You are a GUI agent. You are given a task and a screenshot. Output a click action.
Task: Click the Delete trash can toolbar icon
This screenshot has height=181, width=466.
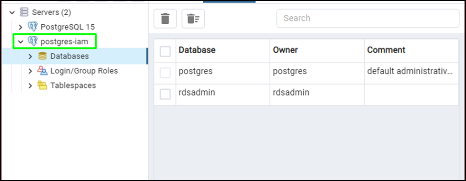[x=165, y=19]
